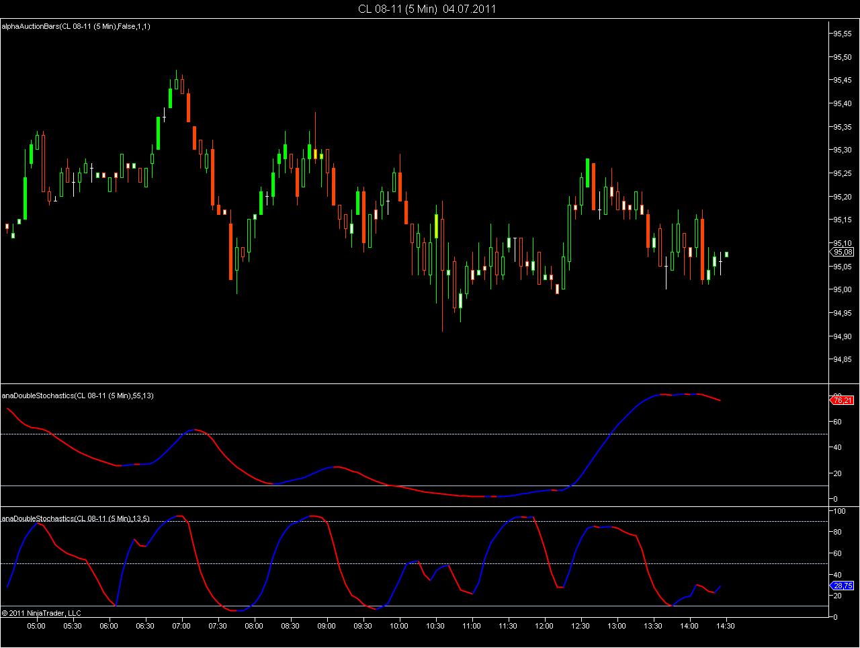Click the 06:00 time axis label
Viewport: 860px width, 648px height.
tap(109, 626)
